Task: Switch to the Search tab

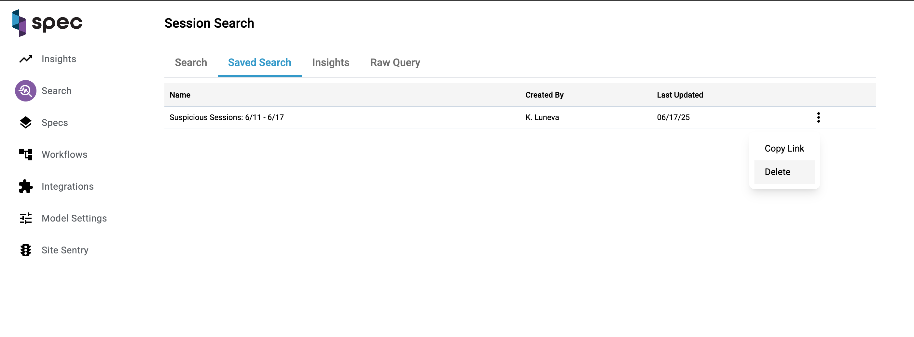Action: point(190,63)
